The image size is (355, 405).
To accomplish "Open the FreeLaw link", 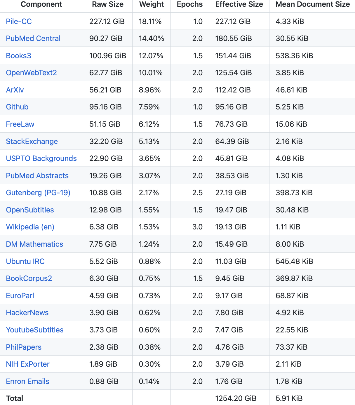I will 20,124.
